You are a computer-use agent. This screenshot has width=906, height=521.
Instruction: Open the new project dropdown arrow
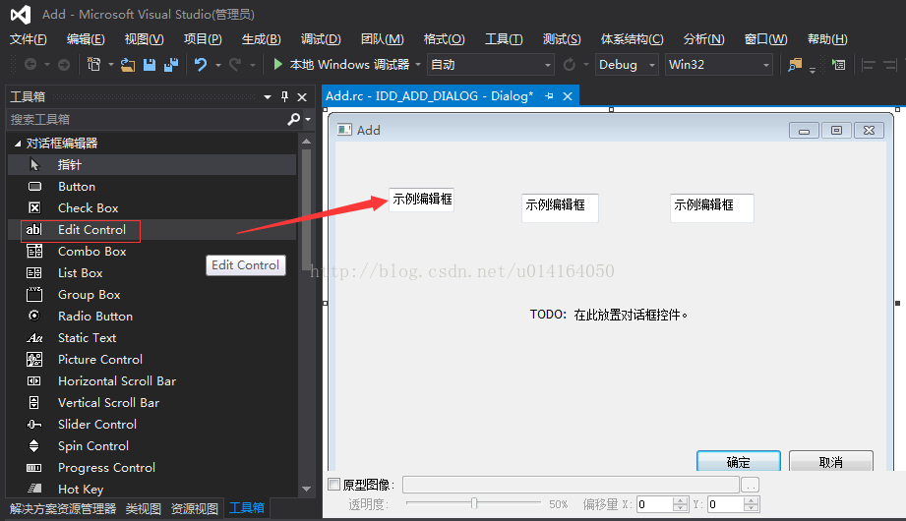[110, 65]
